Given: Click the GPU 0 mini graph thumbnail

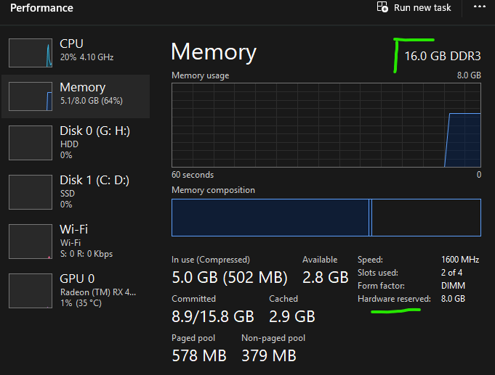Looking at the screenshot, I should coord(31,291).
